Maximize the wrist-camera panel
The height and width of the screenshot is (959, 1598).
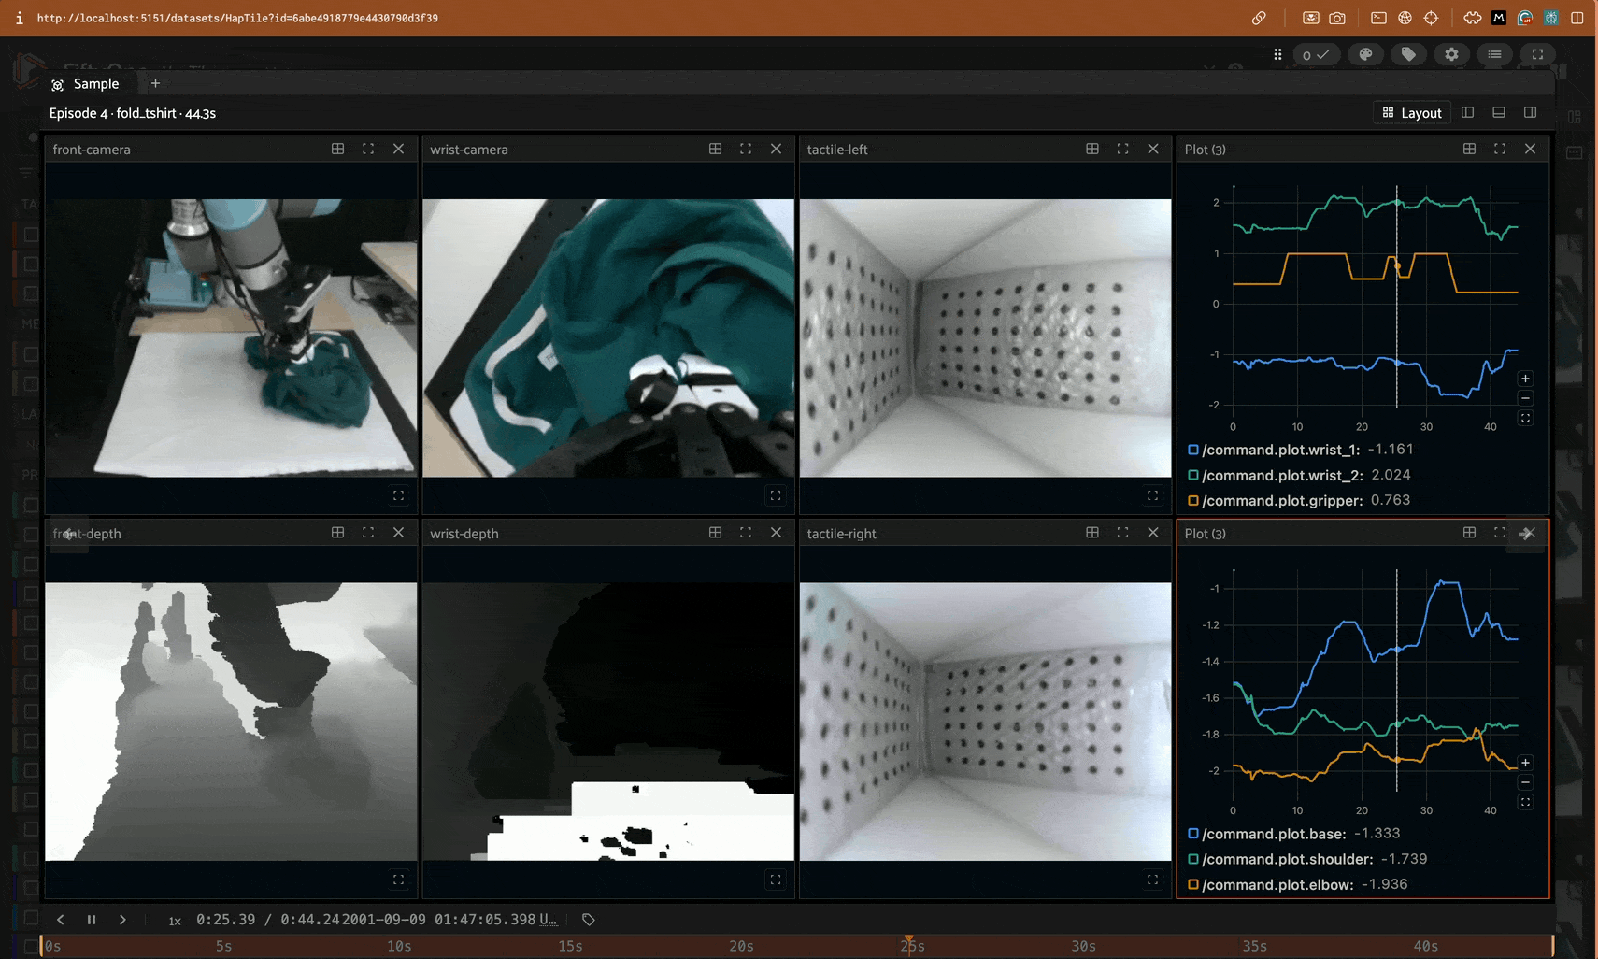(746, 149)
